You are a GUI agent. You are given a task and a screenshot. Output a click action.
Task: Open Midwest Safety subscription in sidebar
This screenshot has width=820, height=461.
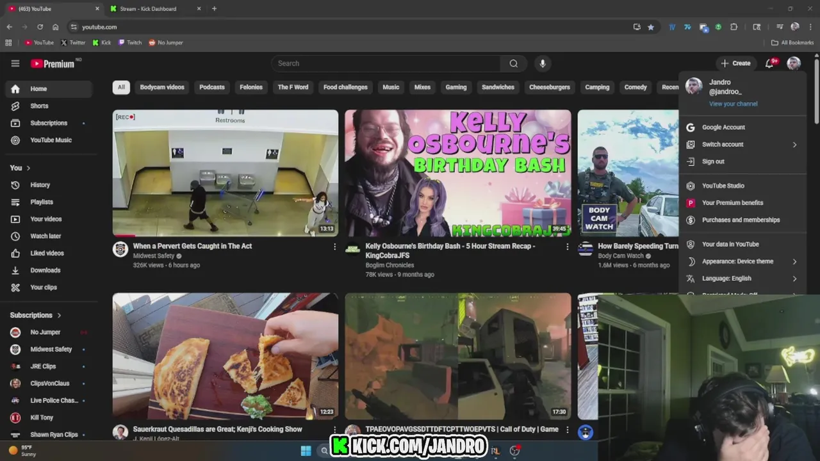click(x=49, y=350)
